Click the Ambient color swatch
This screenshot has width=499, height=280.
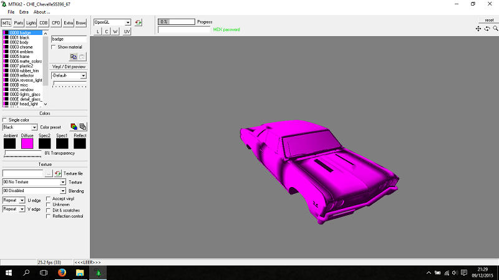pos(9,143)
